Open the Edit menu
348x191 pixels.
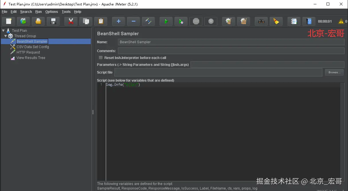point(14,12)
